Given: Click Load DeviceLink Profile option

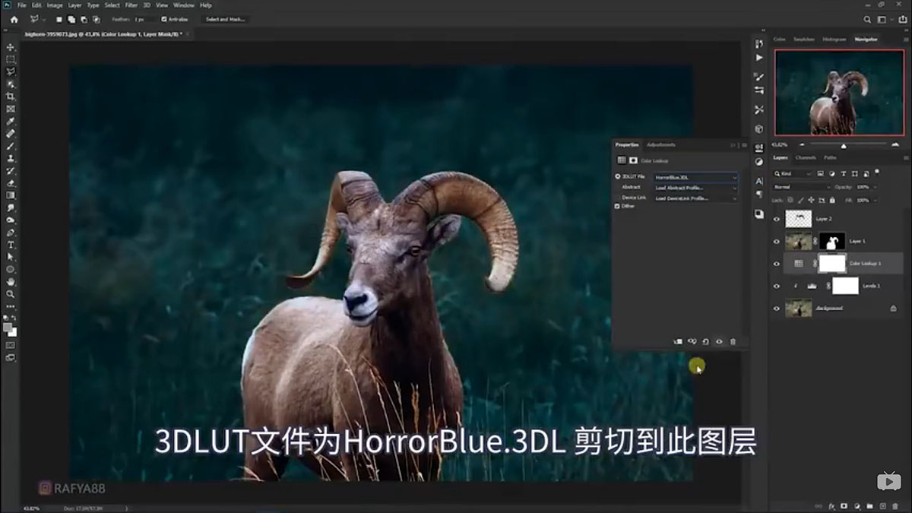Looking at the screenshot, I should point(682,198).
